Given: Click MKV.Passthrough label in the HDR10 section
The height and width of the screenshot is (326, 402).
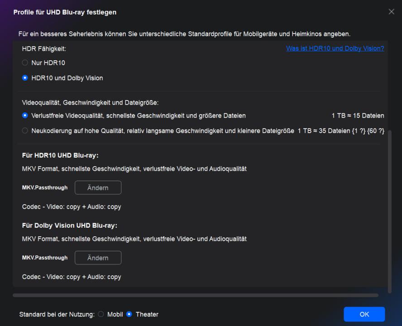Looking at the screenshot, I should (x=45, y=187).
